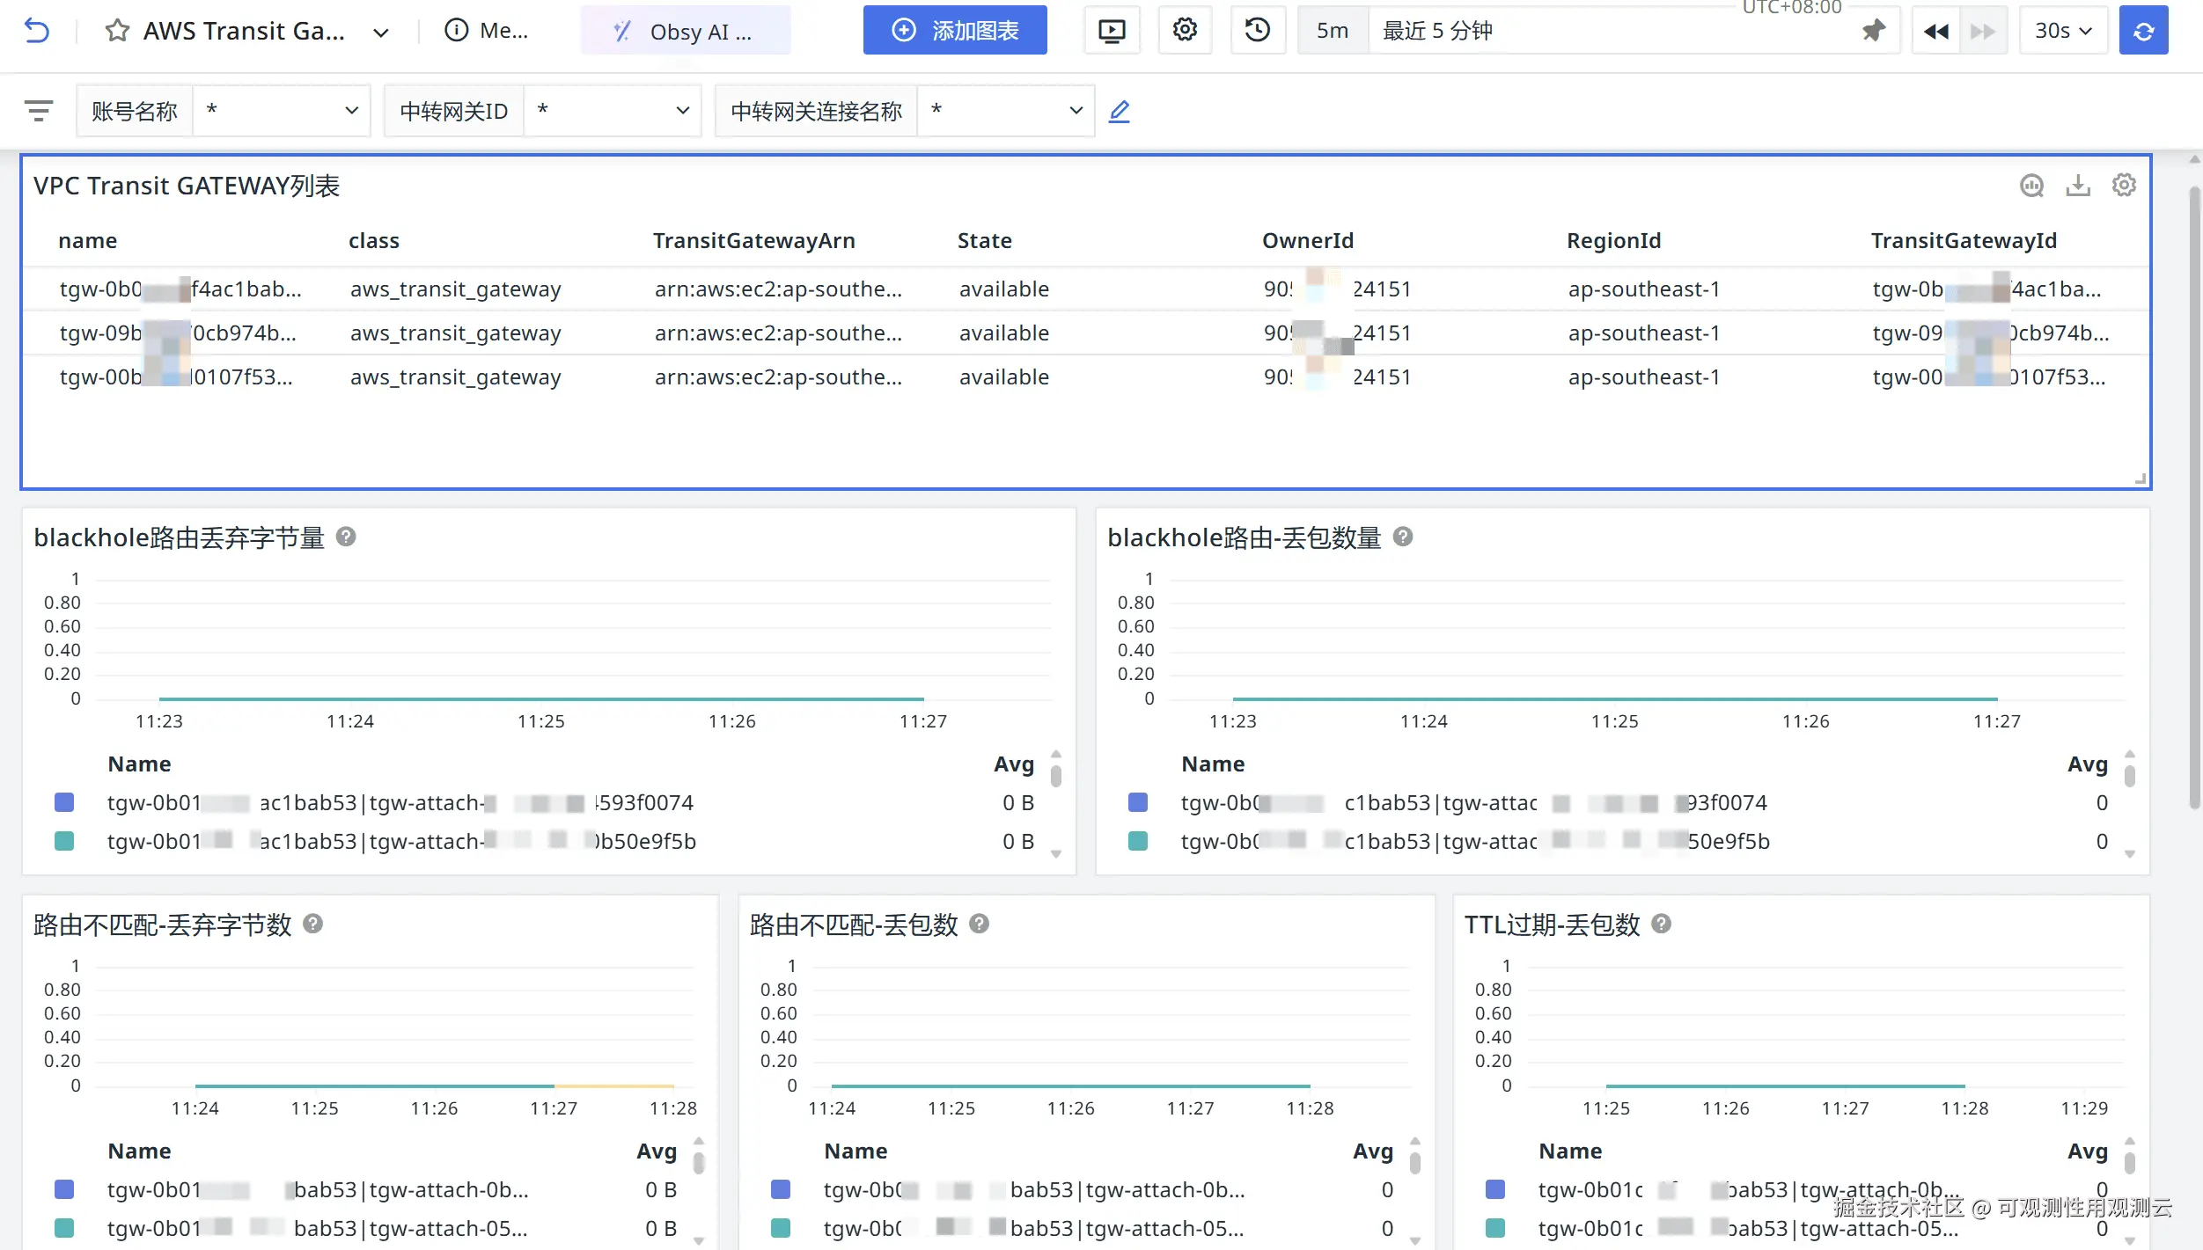Viewport: 2203px width, 1250px height.
Task: Enter presentation screen mode icon
Action: click(1112, 31)
